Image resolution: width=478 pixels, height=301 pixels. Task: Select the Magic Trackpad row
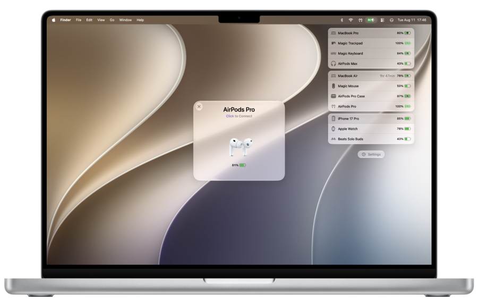click(x=371, y=43)
